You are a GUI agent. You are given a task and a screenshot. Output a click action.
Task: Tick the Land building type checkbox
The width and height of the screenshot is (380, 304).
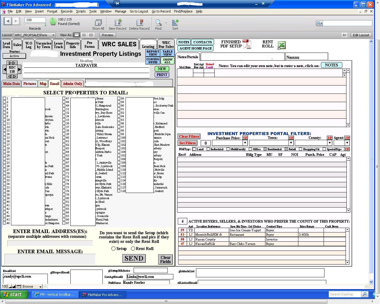[x=194, y=149]
